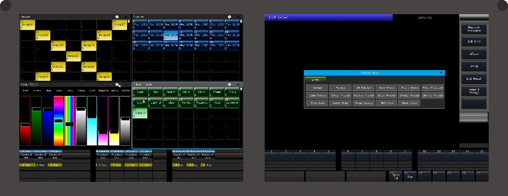Apply the Ultra Vi colour preset
Screen dimensions: 508x196
click(x=140, y=113)
